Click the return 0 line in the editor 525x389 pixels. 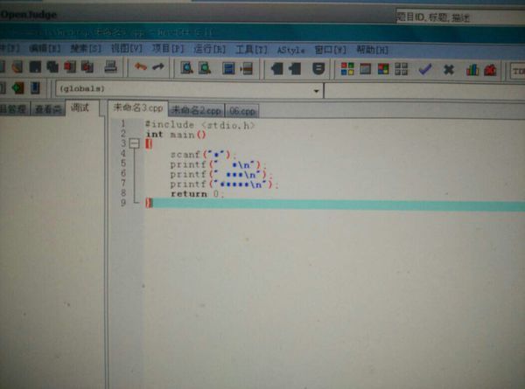(197, 194)
